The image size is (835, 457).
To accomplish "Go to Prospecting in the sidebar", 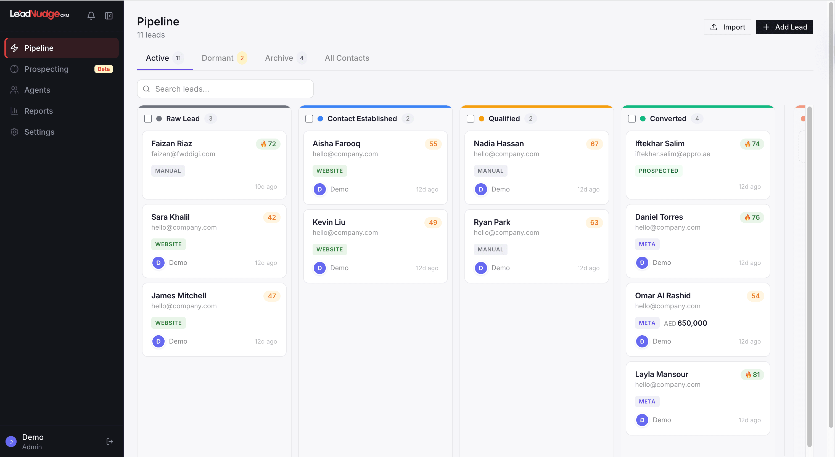I will pos(62,69).
